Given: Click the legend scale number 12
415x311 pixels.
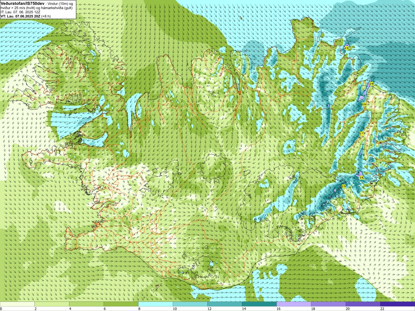Looking at the screenshot, I should [209, 309].
